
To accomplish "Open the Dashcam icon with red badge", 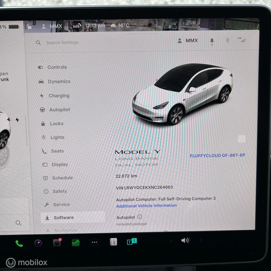I will click(x=57, y=242).
